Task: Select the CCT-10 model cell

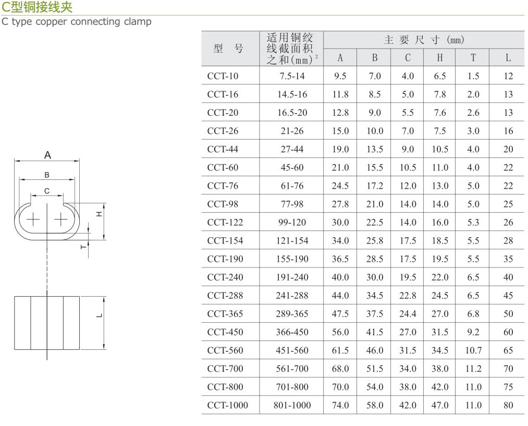Action: (223, 76)
